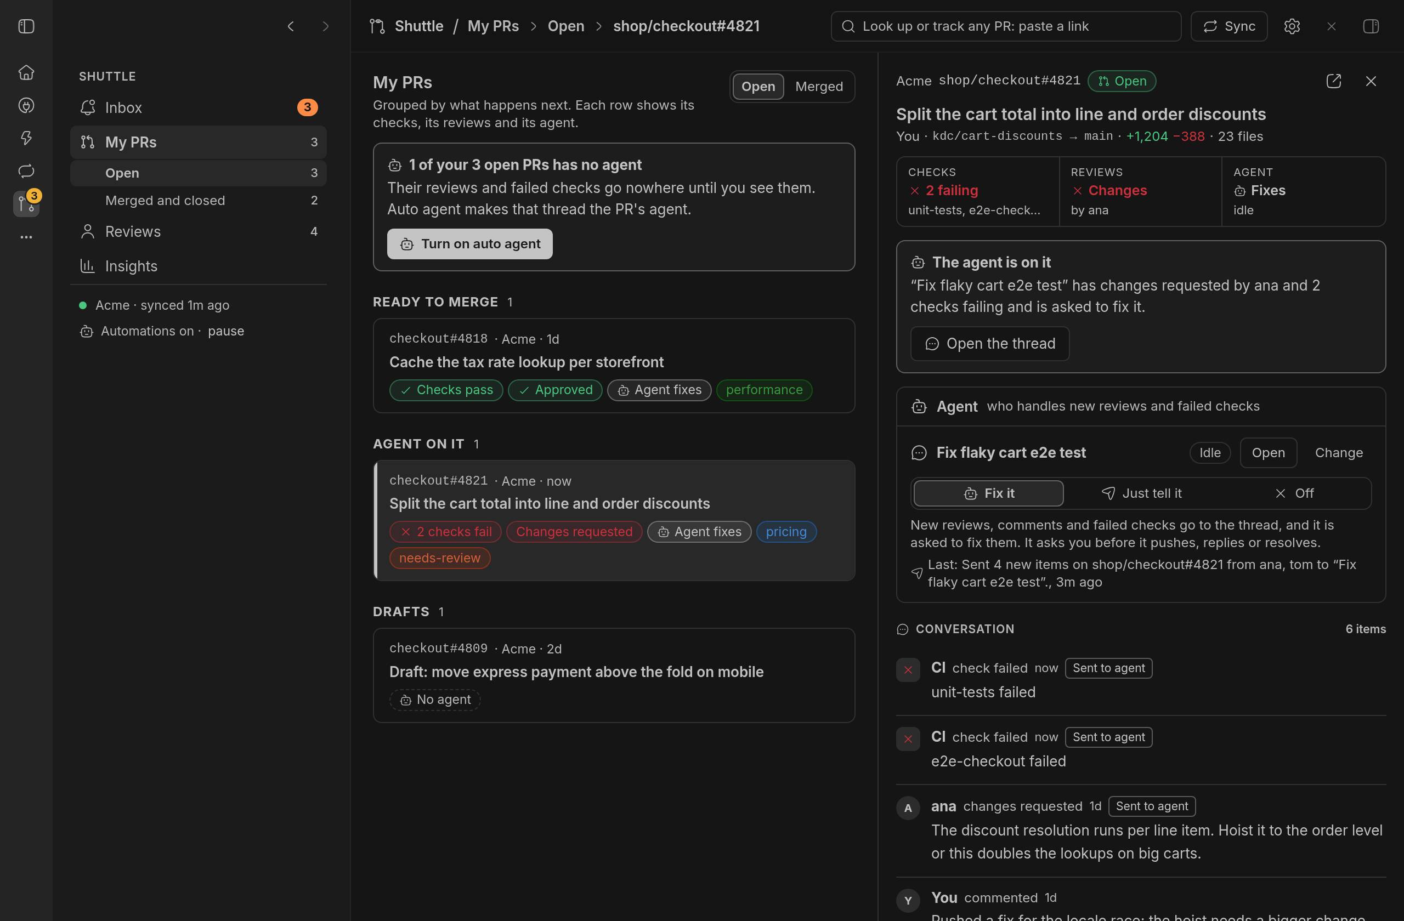Select My PRs in the sidebar

click(198, 142)
